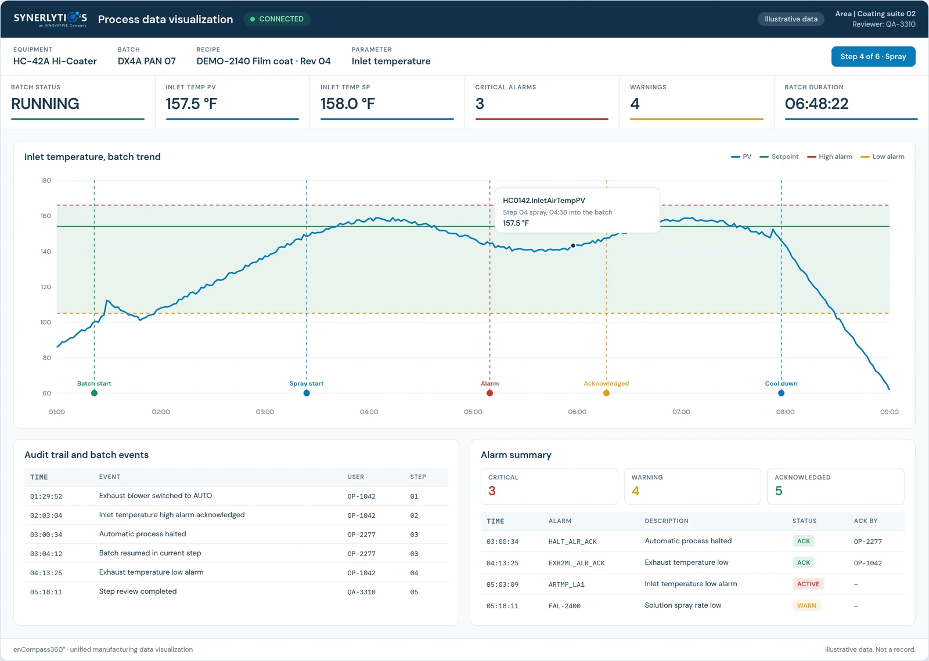Click the Inlet temp SP value 158.0 °F
This screenshot has height=661, width=929.
click(347, 104)
